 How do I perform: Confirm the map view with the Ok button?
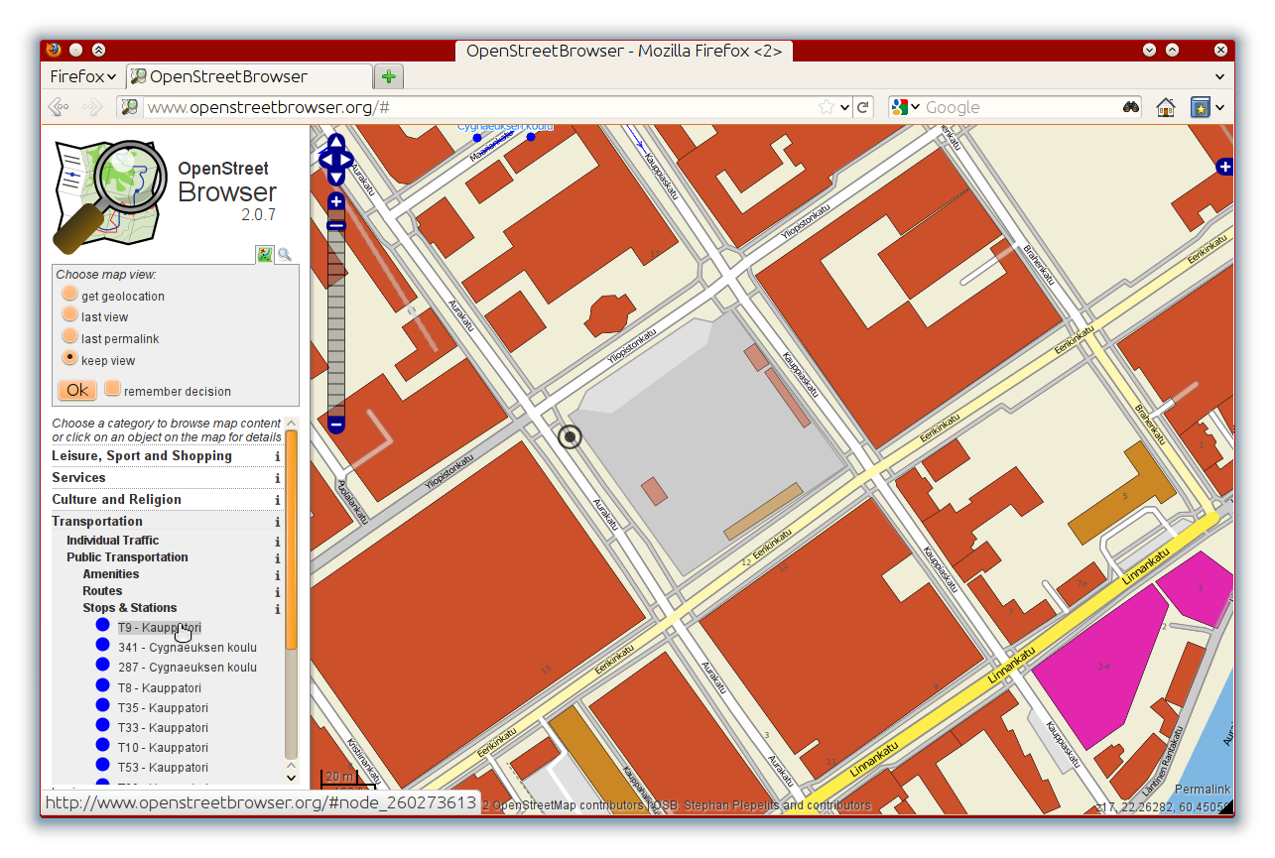[x=77, y=390]
